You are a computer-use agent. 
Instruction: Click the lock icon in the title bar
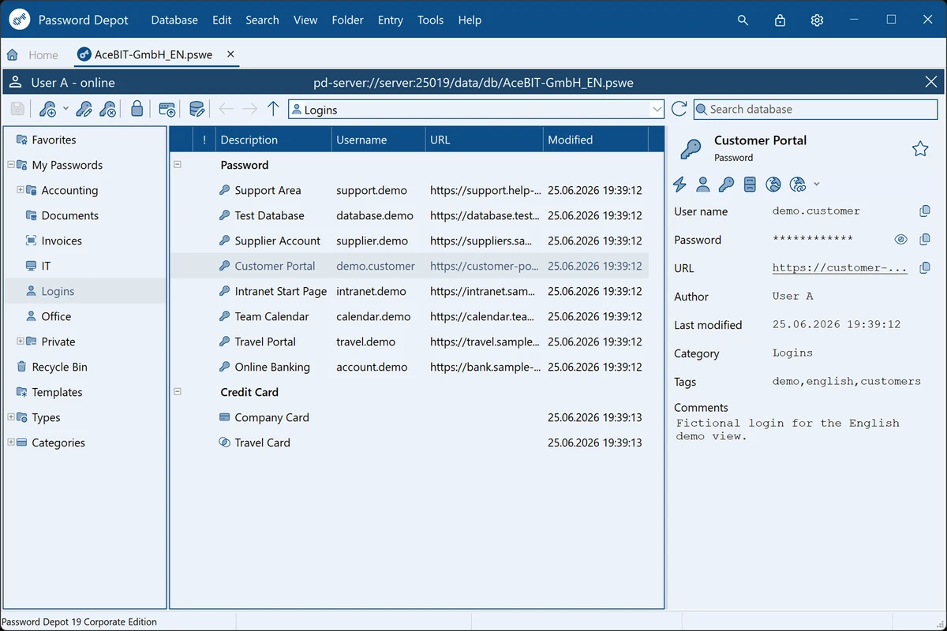coord(780,21)
